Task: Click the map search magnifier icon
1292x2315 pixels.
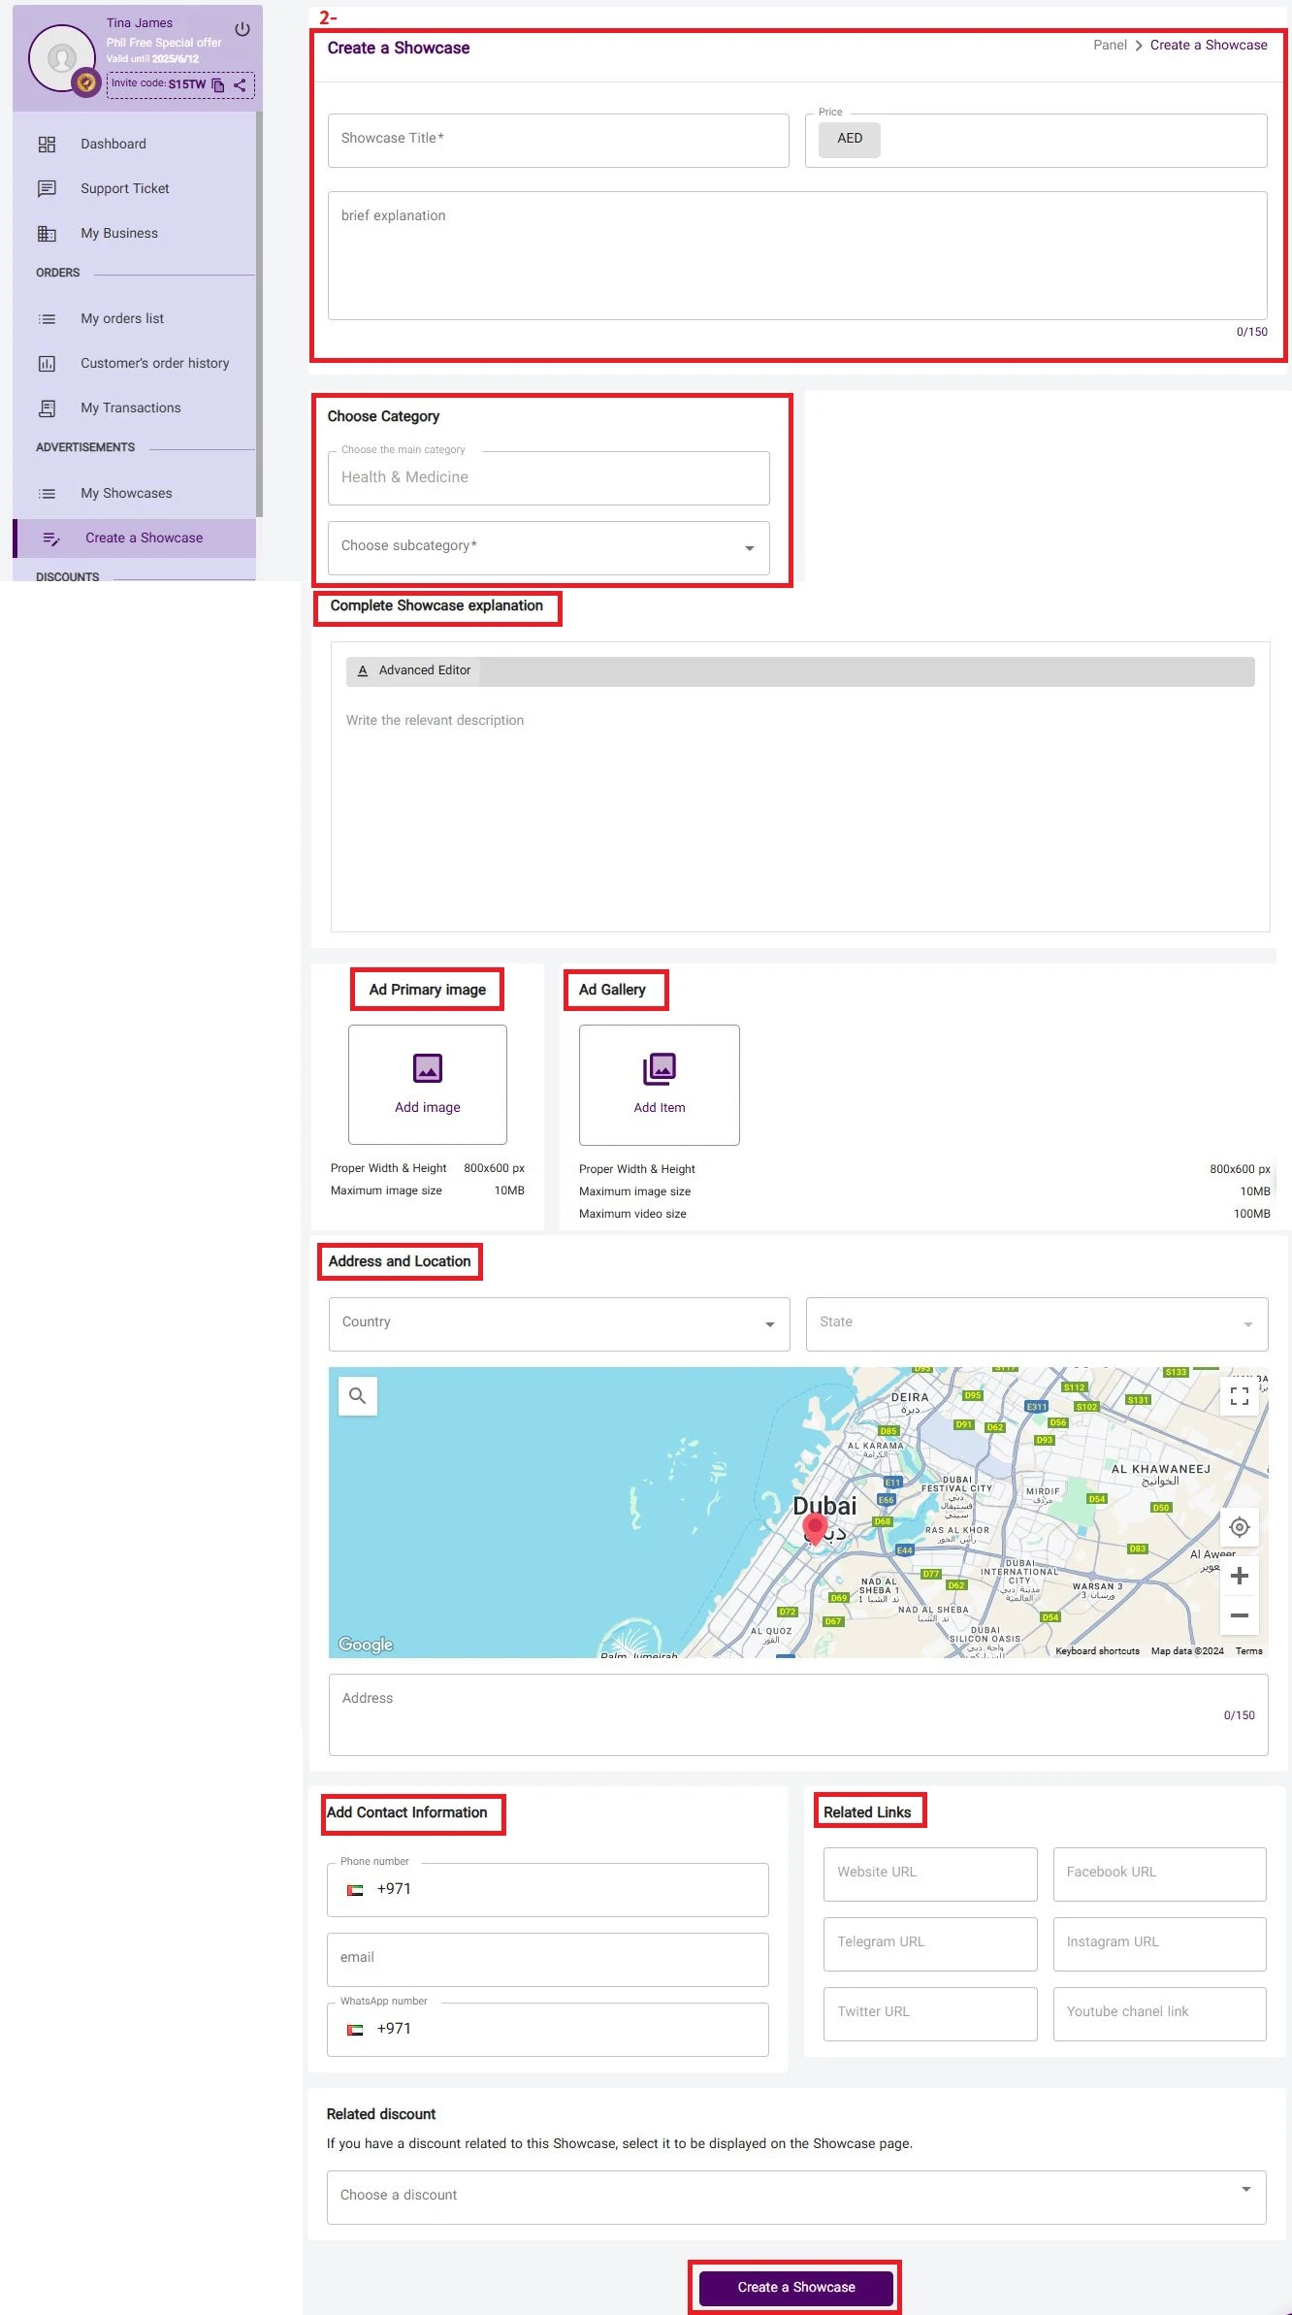Action: click(357, 1396)
